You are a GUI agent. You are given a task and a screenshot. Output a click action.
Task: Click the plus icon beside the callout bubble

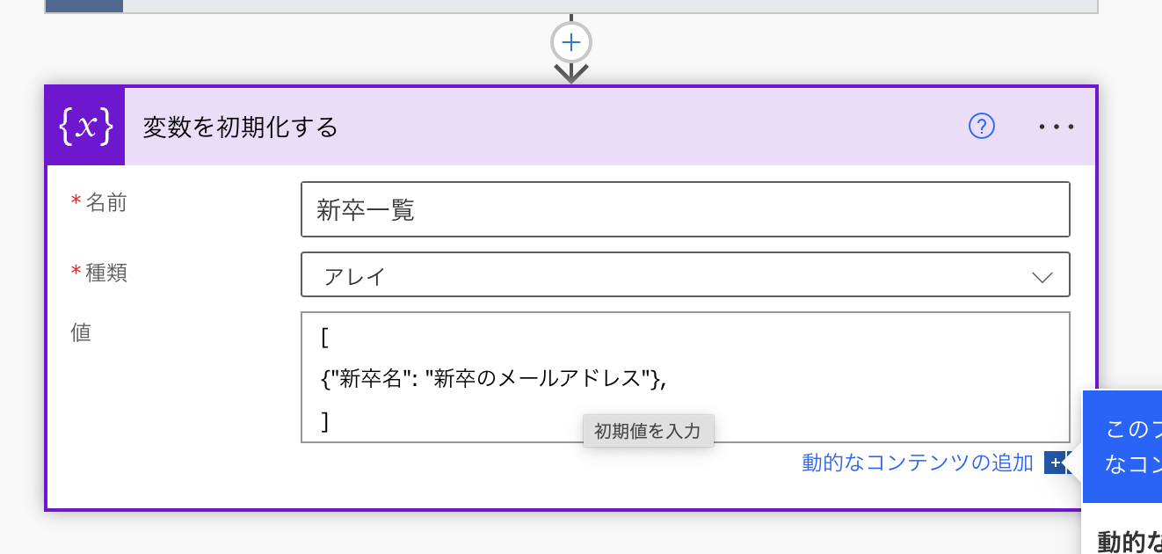pos(1054,462)
